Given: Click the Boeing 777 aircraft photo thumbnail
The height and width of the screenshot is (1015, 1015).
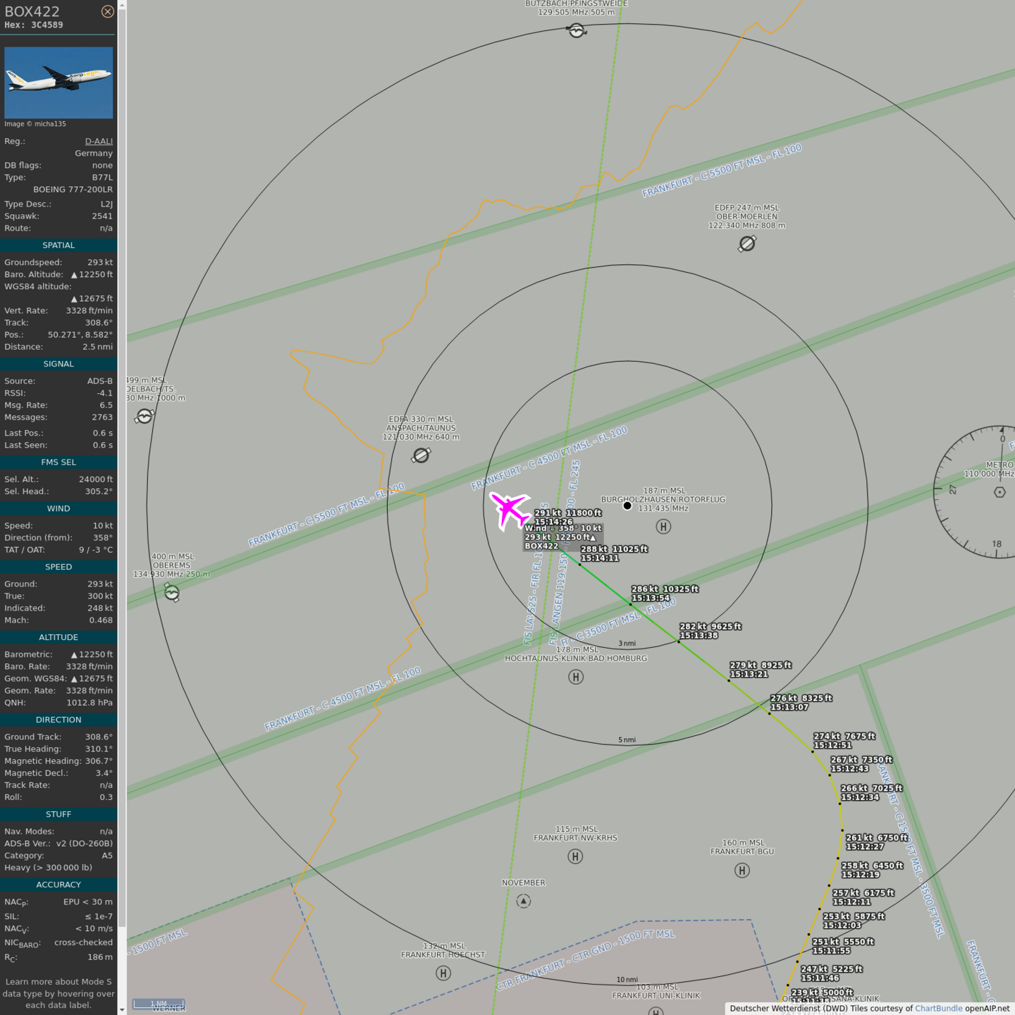Looking at the screenshot, I should (x=59, y=82).
